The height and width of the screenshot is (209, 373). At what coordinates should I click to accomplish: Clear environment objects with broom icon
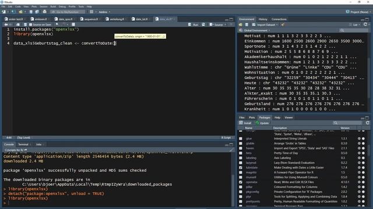[283, 24]
